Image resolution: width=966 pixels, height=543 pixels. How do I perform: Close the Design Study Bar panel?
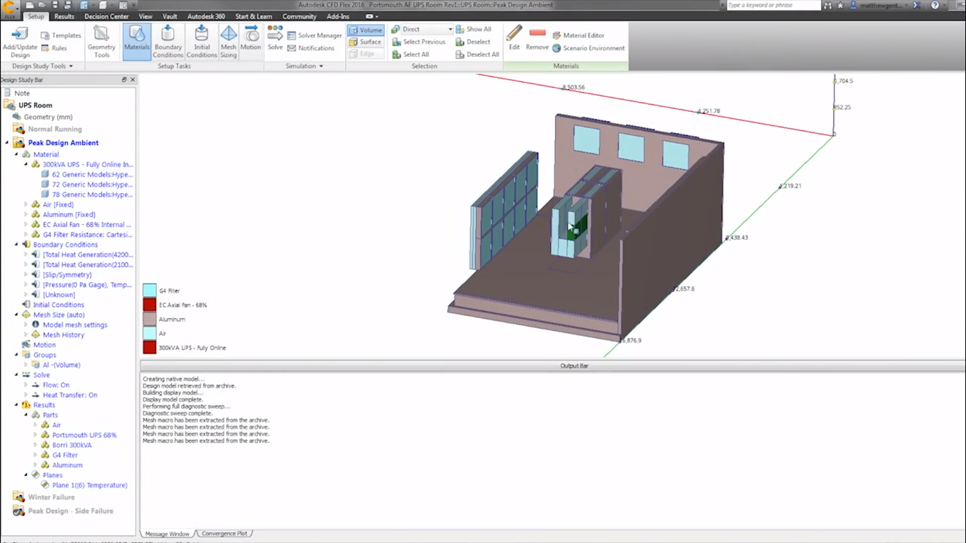132,80
